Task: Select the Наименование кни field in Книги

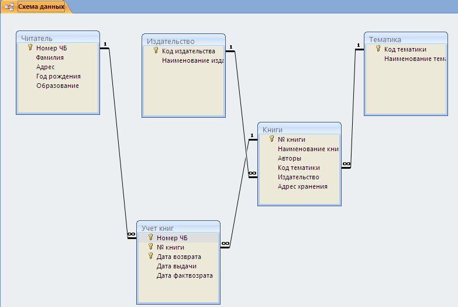Action: (299, 149)
